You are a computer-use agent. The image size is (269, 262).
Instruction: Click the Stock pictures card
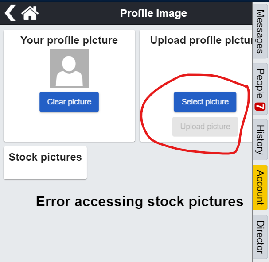(45, 162)
